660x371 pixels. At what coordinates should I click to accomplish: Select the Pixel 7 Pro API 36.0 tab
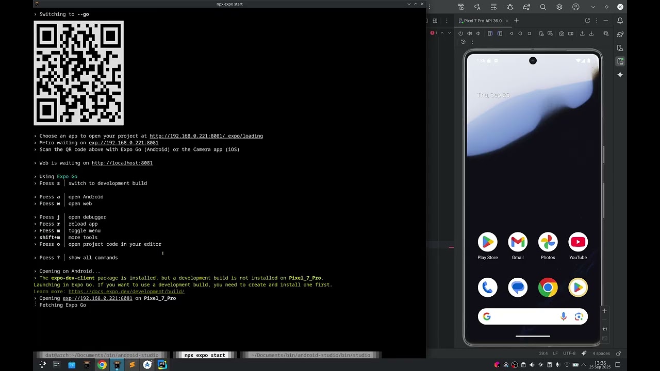click(x=482, y=21)
